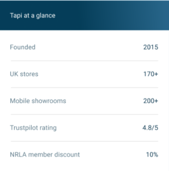The height and width of the screenshot is (171, 169).
Task: Click the word 'glance' in the header
Action: coord(46,16)
